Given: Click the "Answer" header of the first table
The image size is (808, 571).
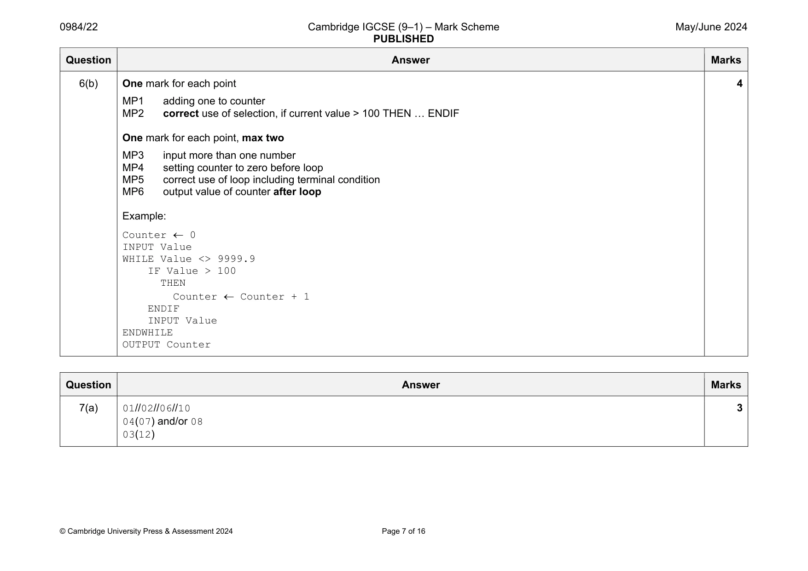Looking at the screenshot, I should pos(411,60).
